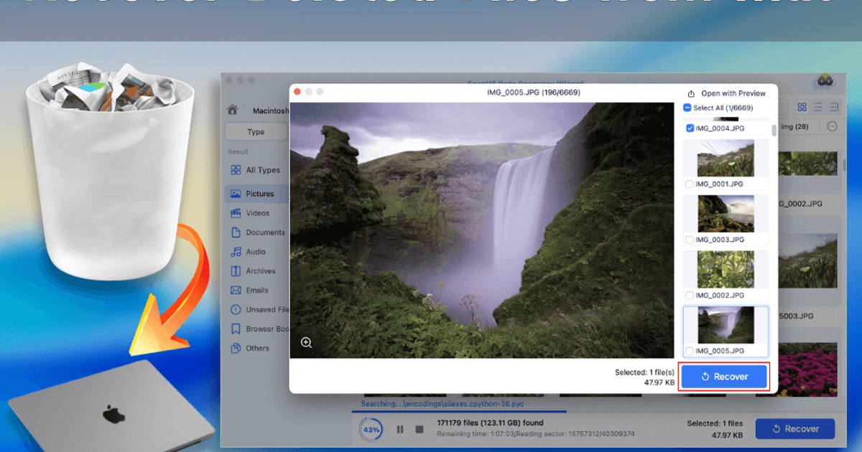Image resolution: width=862 pixels, height=452 pixels.
Task: Open the circled three-dots more options menu
Action: [x=833, y=127]
